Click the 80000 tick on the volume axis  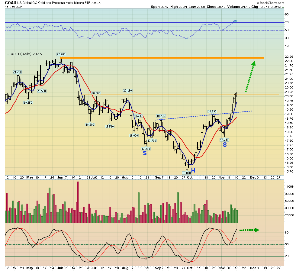289,194
